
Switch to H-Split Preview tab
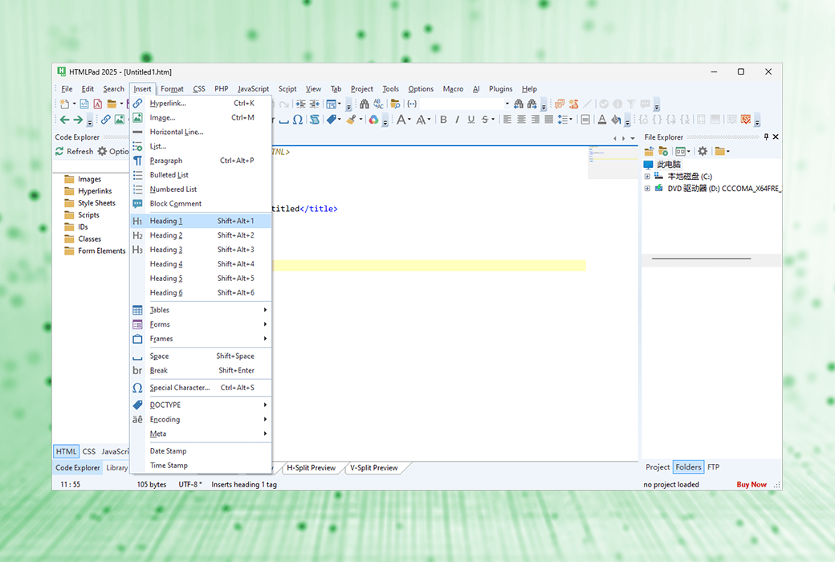tap(311, 468)
